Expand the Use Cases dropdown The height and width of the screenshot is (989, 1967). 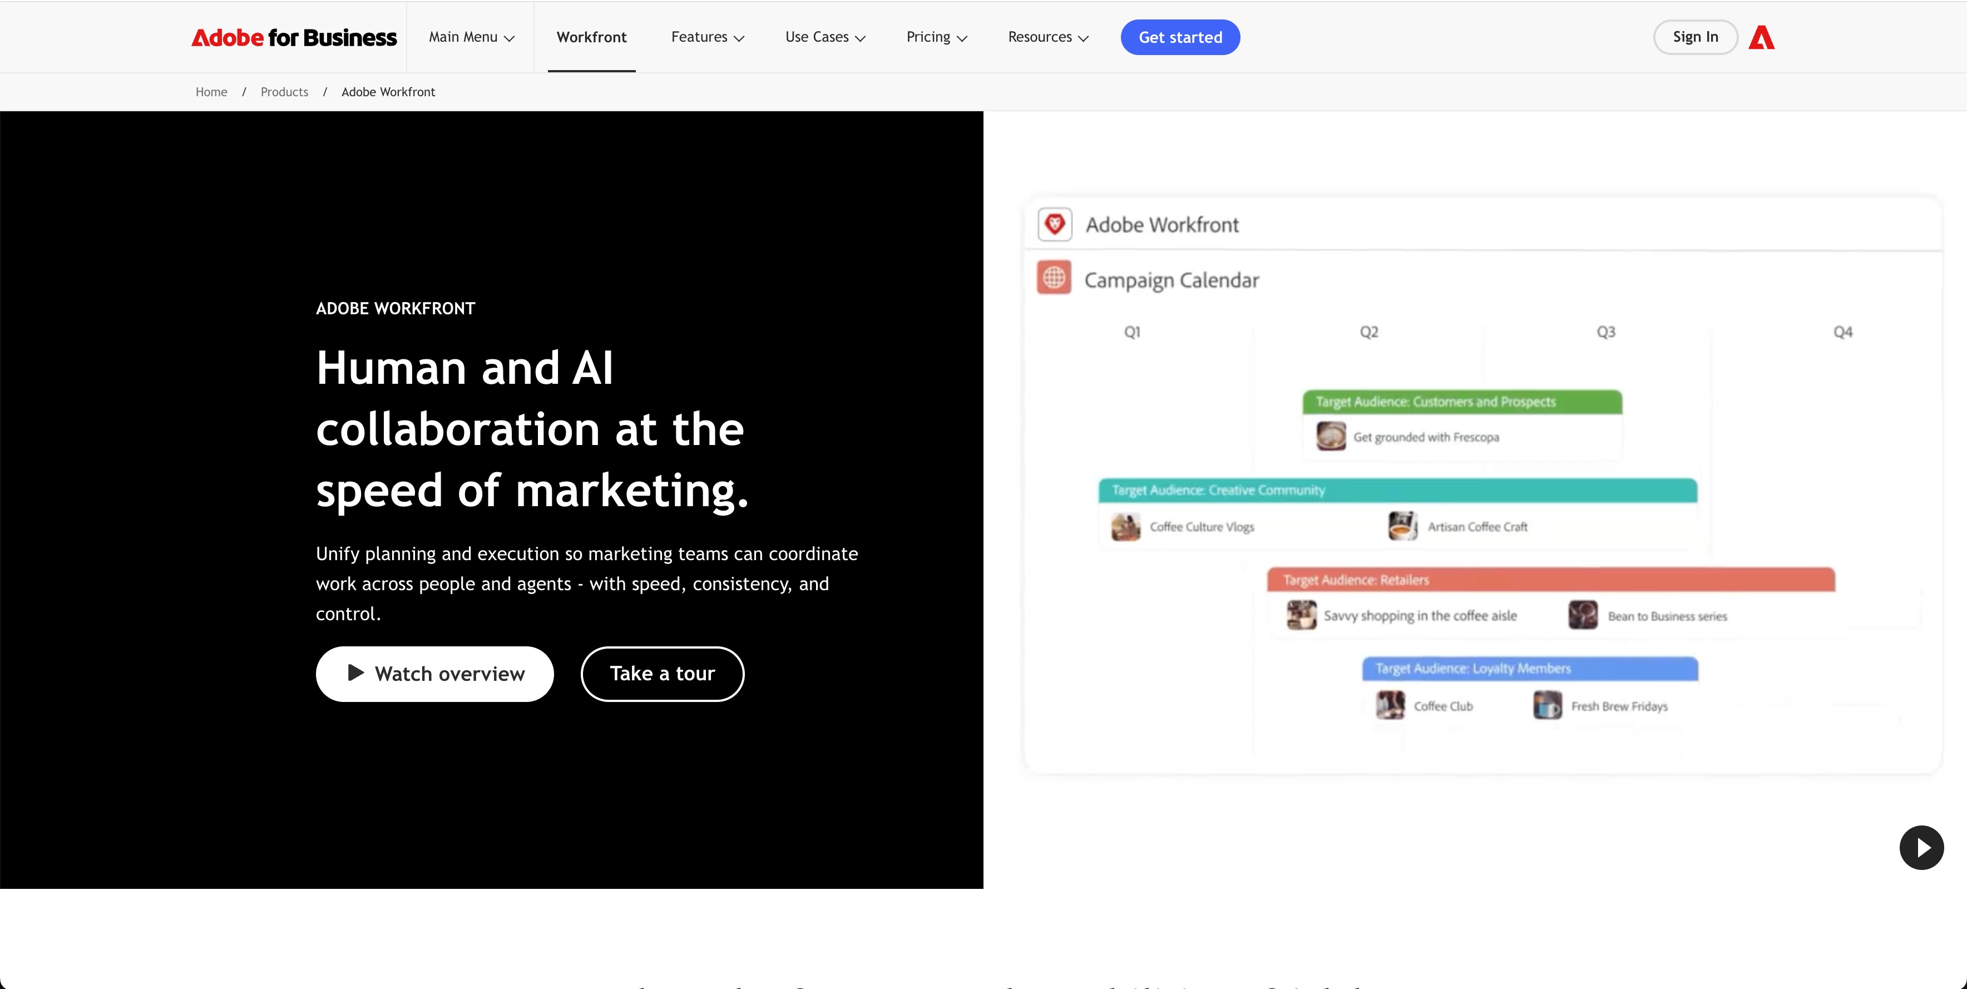pyautogui.click(x=826, y=37)
